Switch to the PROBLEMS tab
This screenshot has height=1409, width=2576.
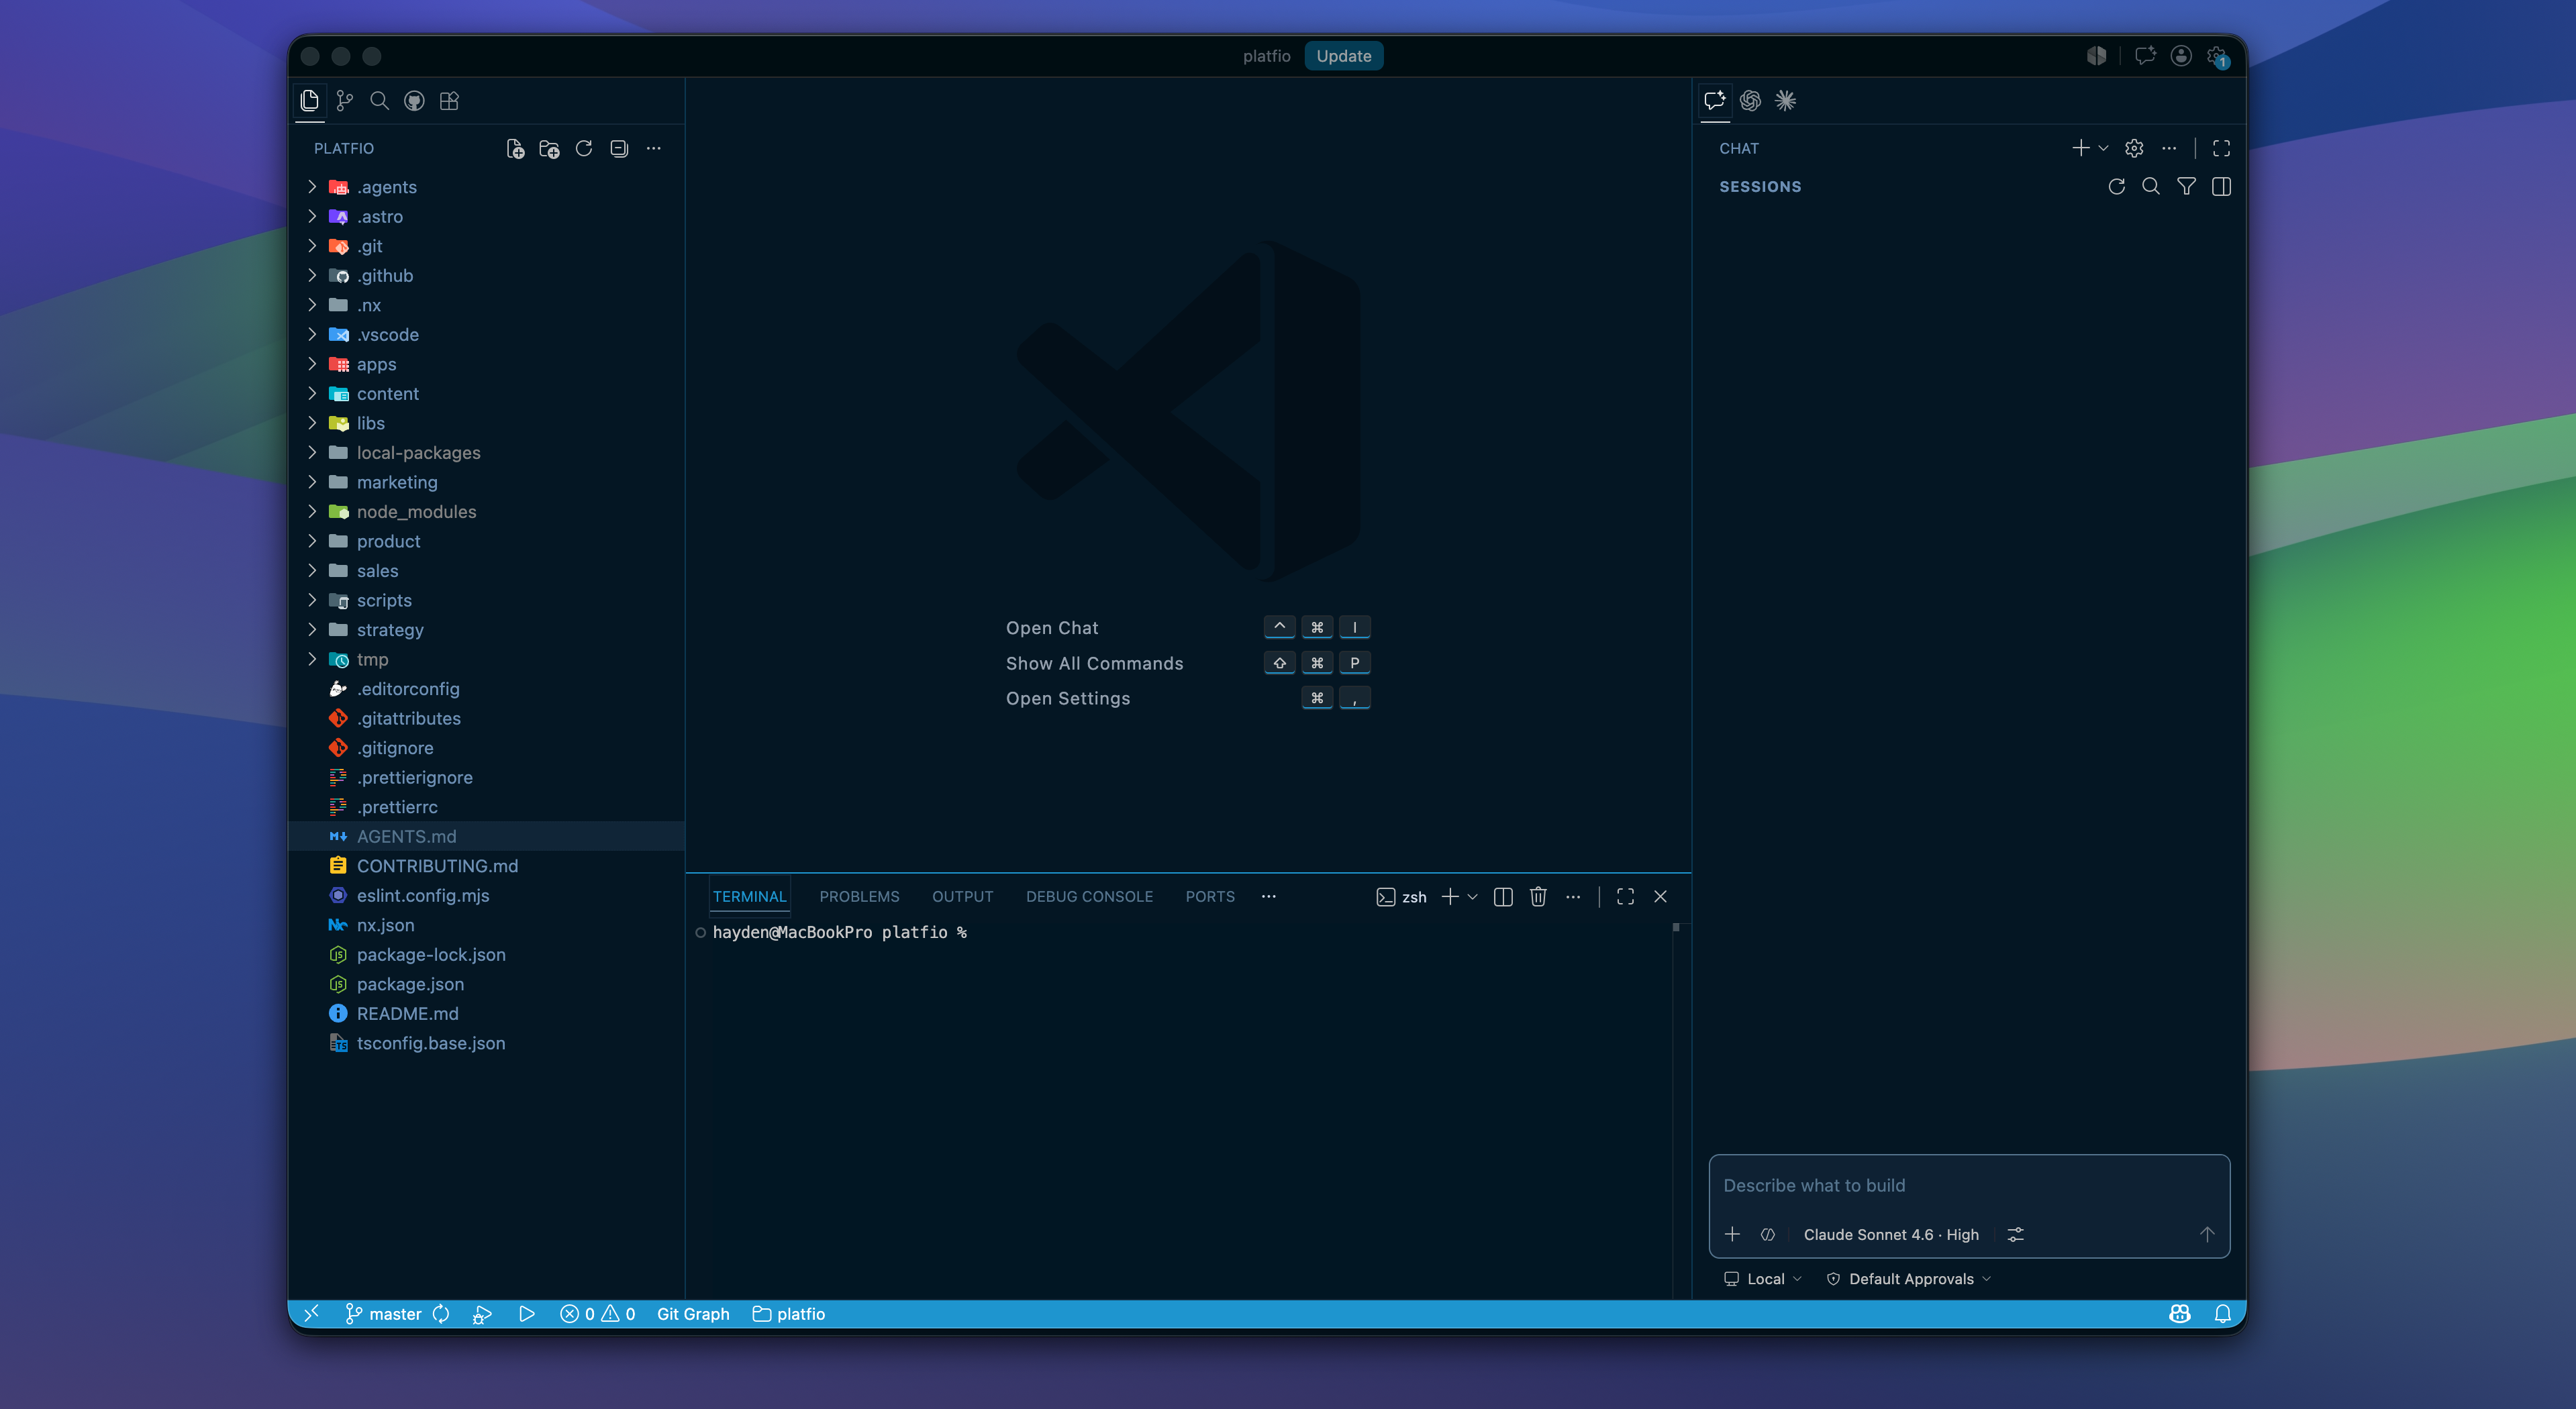click(x=859, y=897)
